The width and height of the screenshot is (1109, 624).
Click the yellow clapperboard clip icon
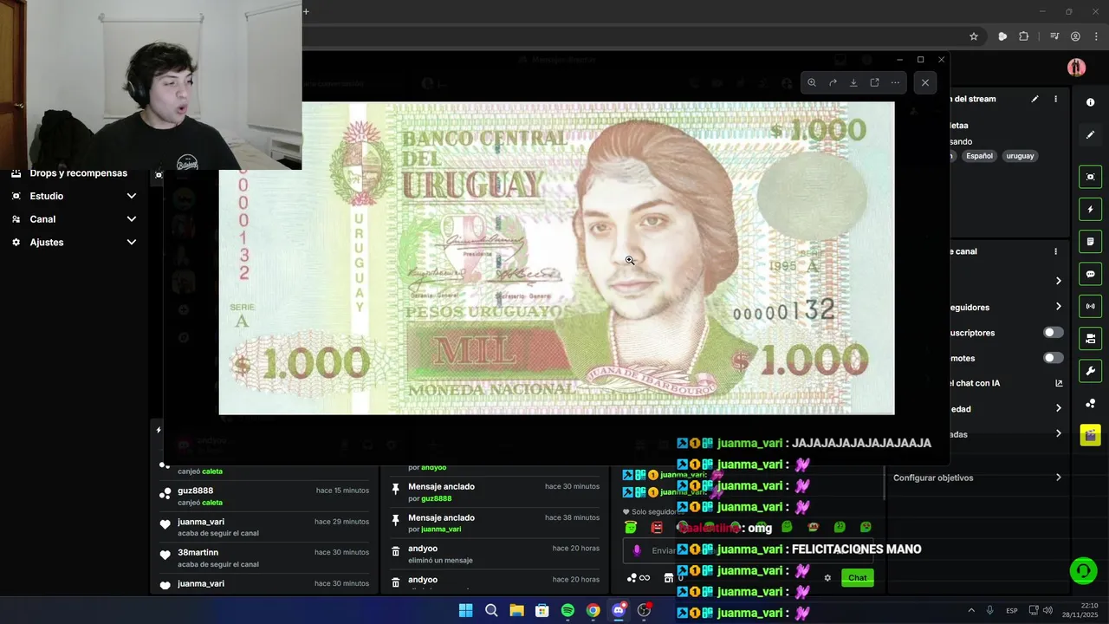tap(1090, 435)
